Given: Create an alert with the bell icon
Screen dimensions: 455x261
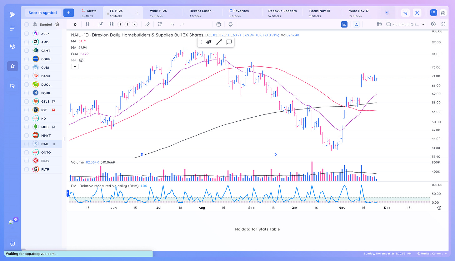Looking at the screenshot, I should [x=231, y=24].
